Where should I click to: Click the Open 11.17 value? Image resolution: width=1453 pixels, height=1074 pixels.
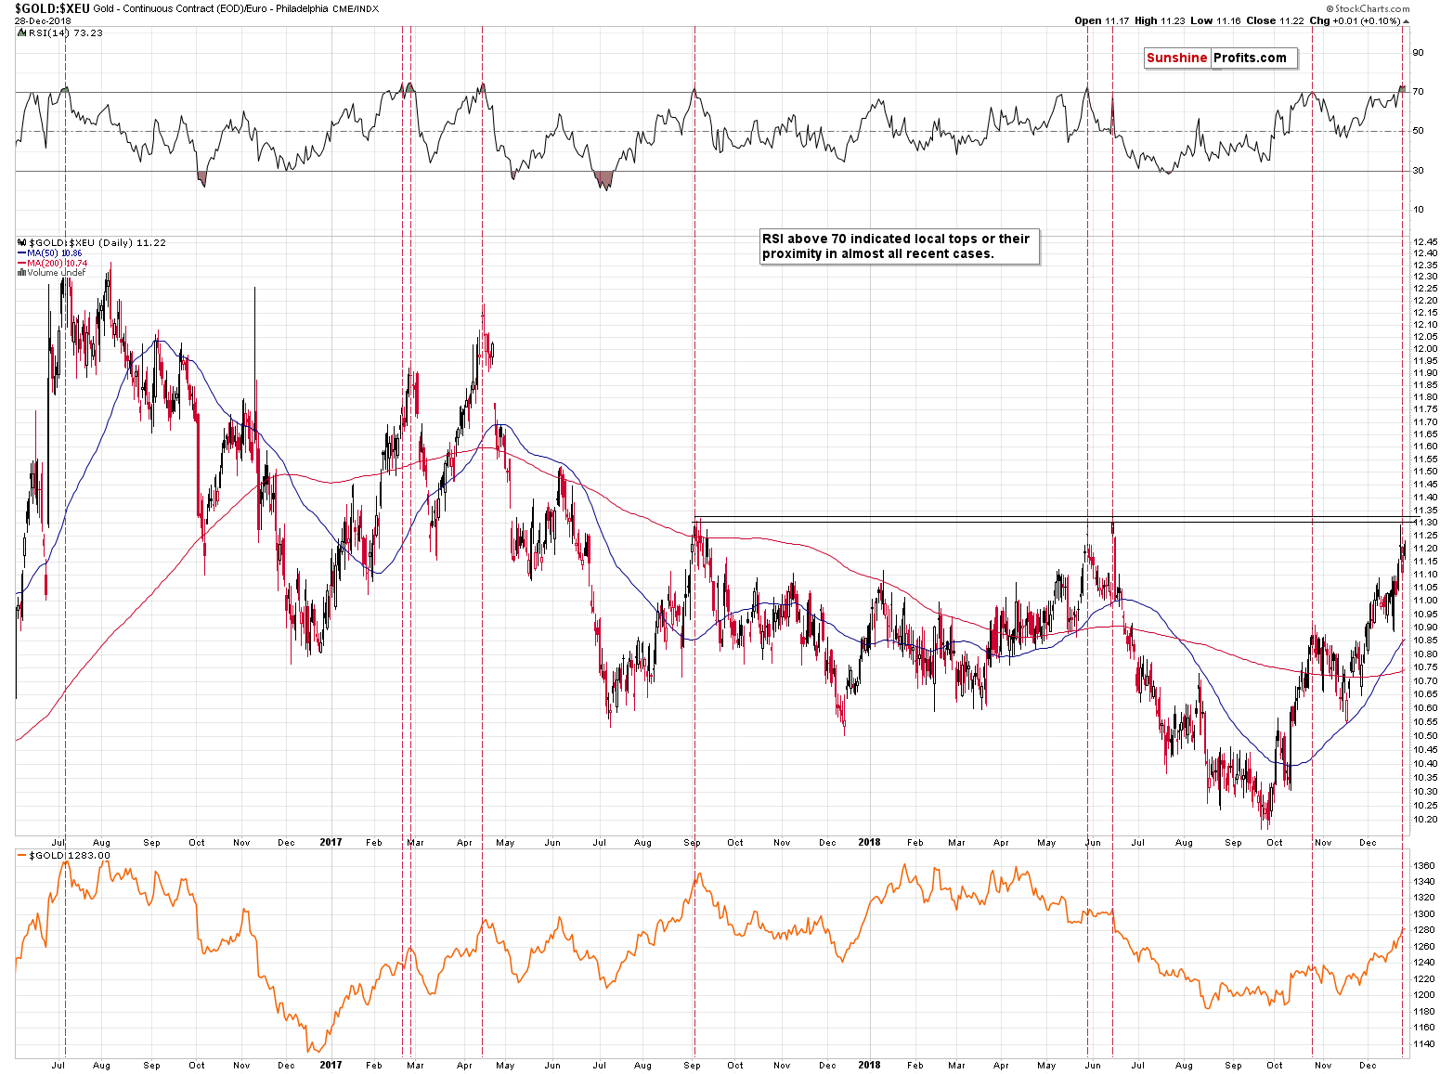click(1102, 20)
